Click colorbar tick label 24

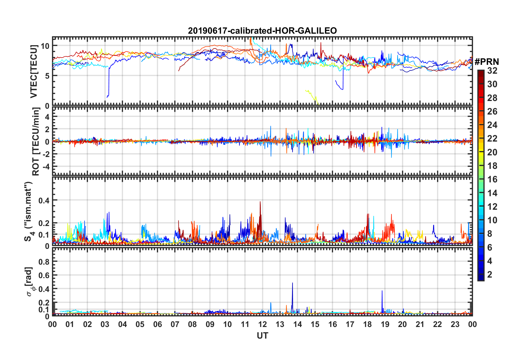(x=492, y=125)
